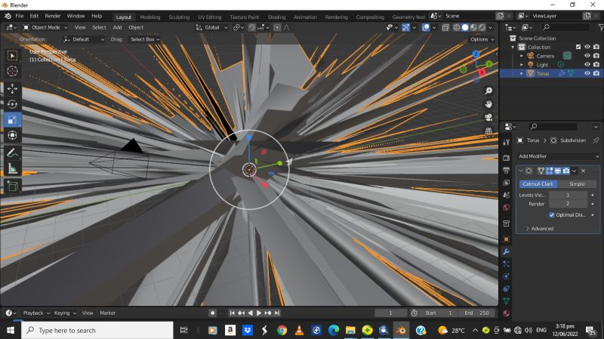Switch to the Modeling workspace tab

click(x=150, y=17)
